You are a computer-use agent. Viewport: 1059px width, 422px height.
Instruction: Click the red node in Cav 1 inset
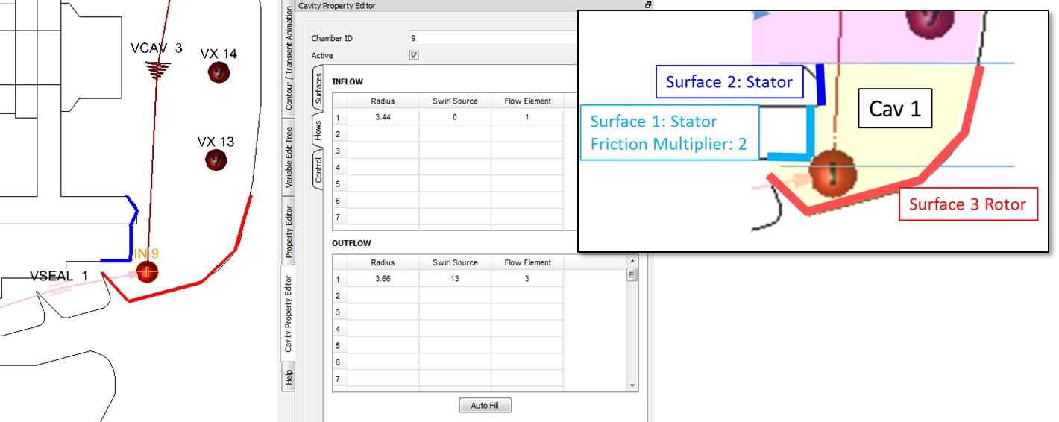click(x=833, y=174)
